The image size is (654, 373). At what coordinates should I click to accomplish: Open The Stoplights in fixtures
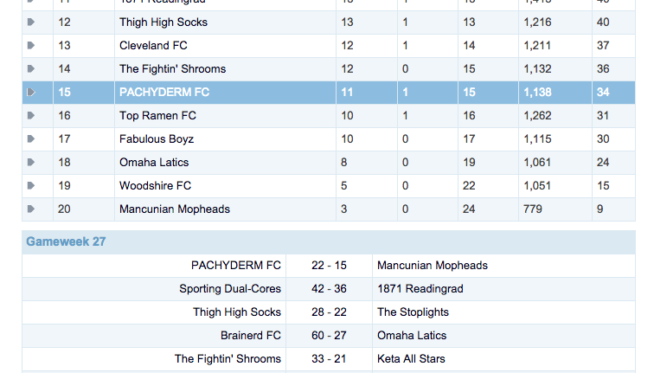click(x=413, y=312)
